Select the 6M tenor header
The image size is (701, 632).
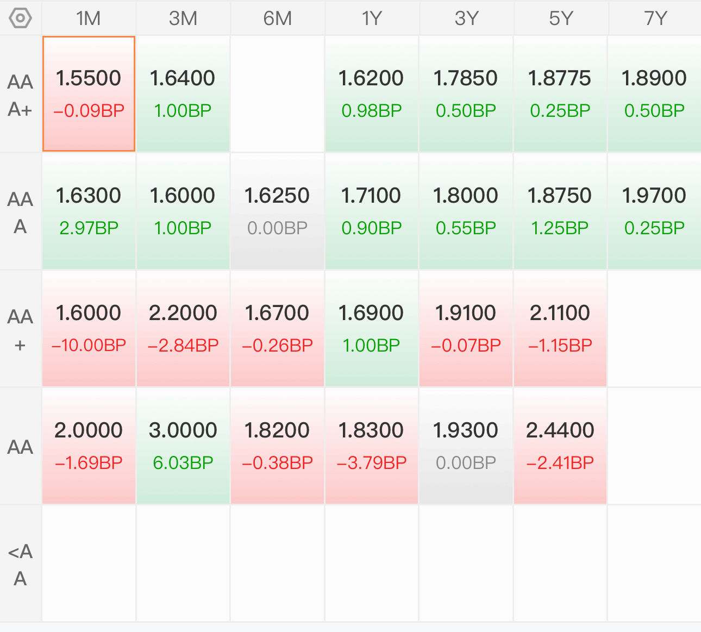pos(278,18)
